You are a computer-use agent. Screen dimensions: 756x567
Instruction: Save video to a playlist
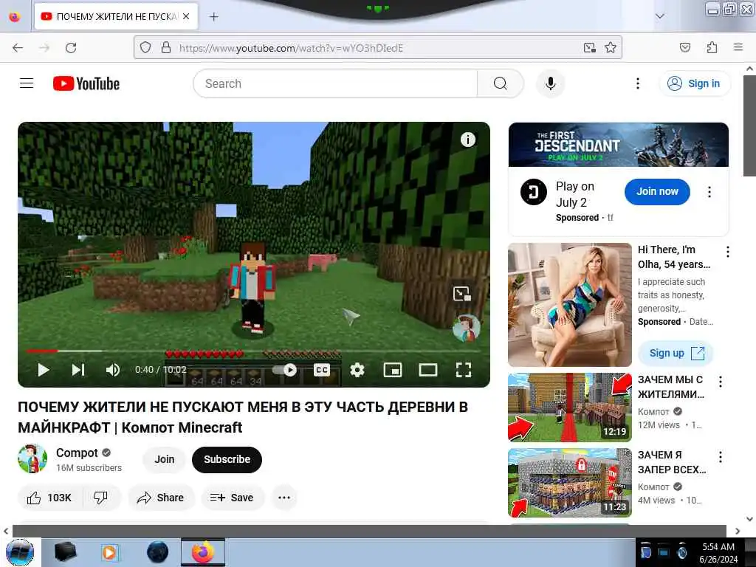[x=233, y=498]
